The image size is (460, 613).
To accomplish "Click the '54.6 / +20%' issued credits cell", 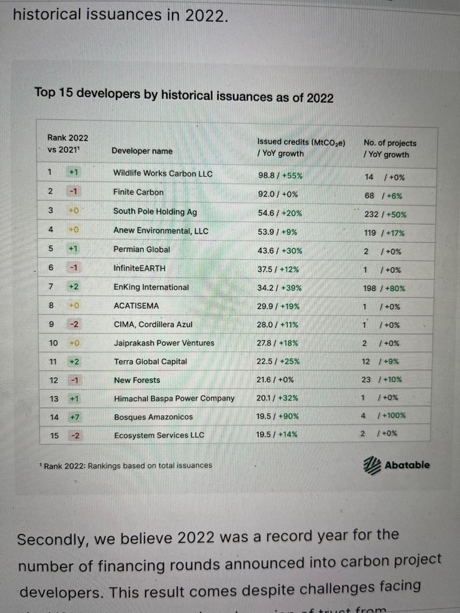I will tap(280, 213).
